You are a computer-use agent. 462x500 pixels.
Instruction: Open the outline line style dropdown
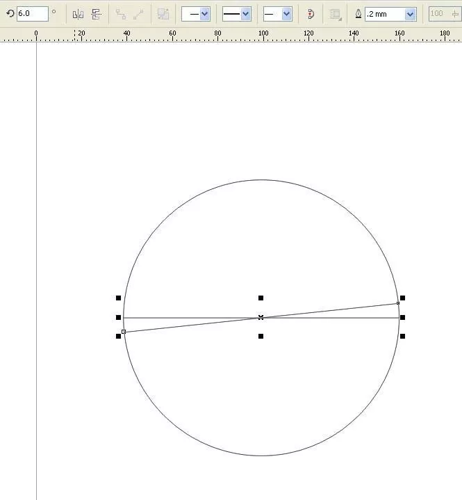(246, 14)
